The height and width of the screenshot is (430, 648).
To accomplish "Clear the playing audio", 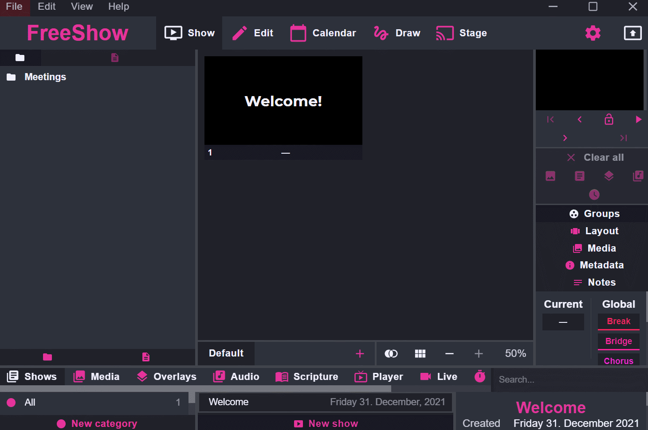I will (638, 176).
